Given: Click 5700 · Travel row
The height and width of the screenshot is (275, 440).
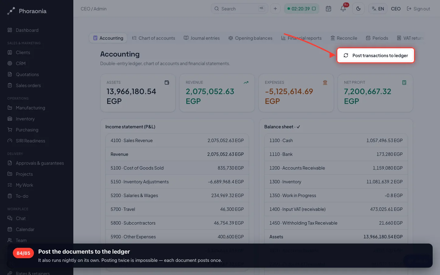Looking at the screenshot, I should point(177,209).
